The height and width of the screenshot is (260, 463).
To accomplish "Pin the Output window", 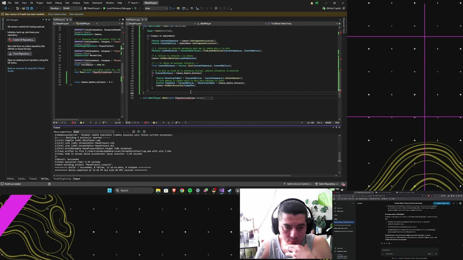I will pyautogui.click(x=336, y=127).
